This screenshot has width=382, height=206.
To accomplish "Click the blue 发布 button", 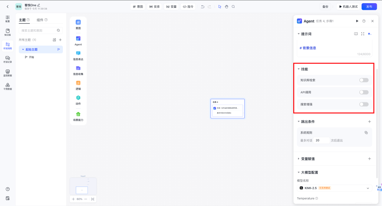I will [369, 7].
